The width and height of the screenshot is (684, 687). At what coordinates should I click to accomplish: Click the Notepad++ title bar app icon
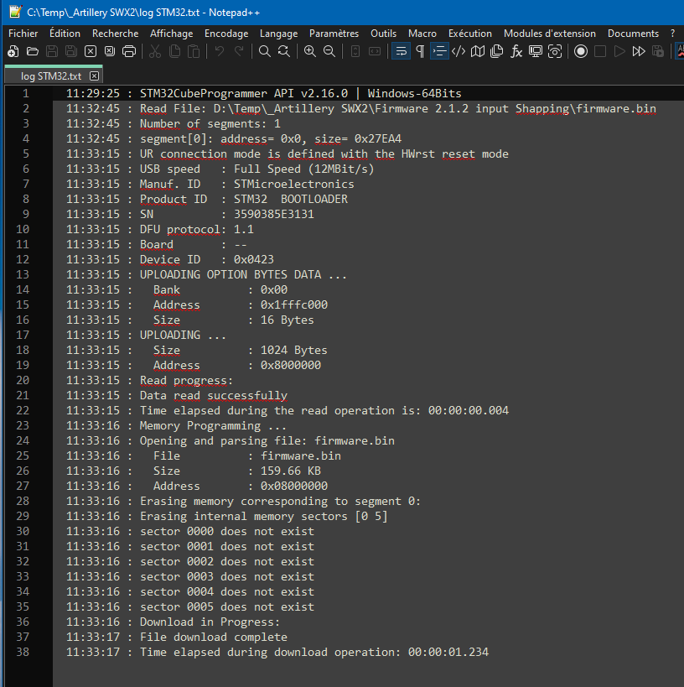click(x=15, y=12)
